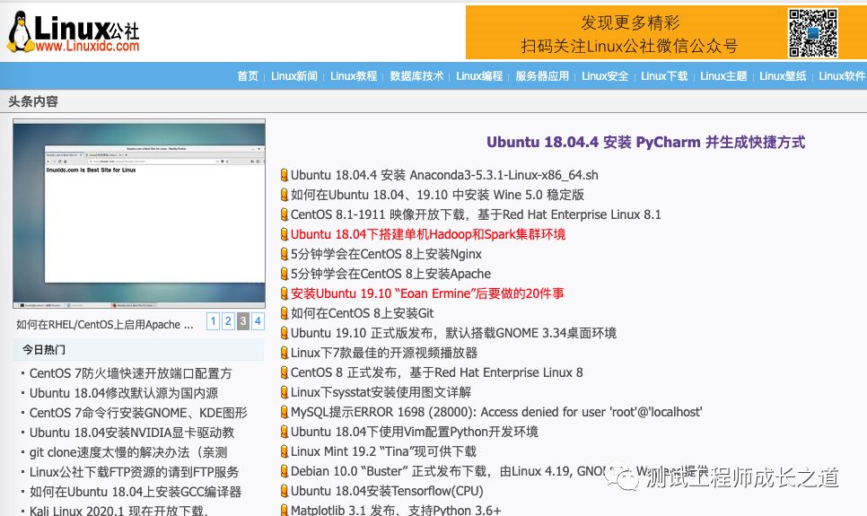Click bullet icon beside GNOME 3.34 article

pos(285,333)
